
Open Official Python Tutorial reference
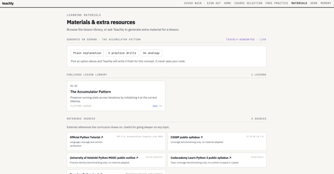tap(85, 138)
